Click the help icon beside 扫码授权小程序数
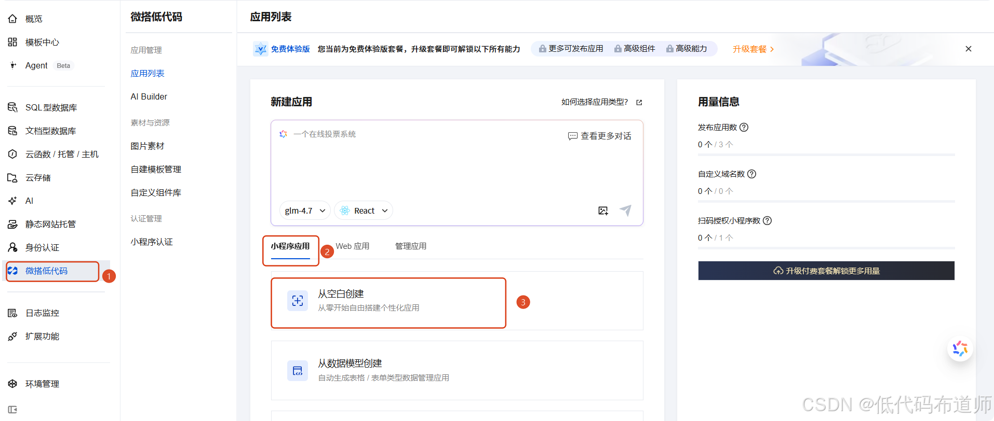Image resolution: width=994 pixels, height=421 pixels. click(767, 220)
